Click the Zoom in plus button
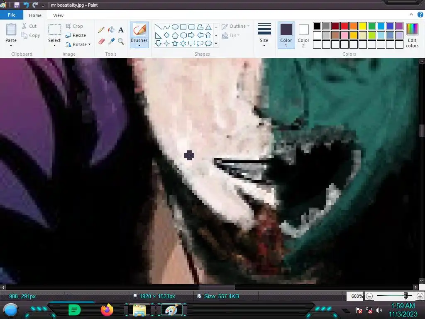This screenshot has width=425, height=319. (x=420, y=296)
